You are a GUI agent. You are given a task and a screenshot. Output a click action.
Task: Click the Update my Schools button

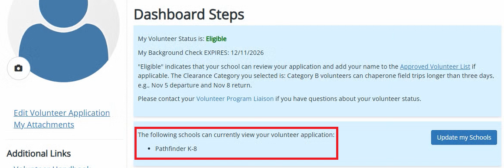[x=464, y=138]
